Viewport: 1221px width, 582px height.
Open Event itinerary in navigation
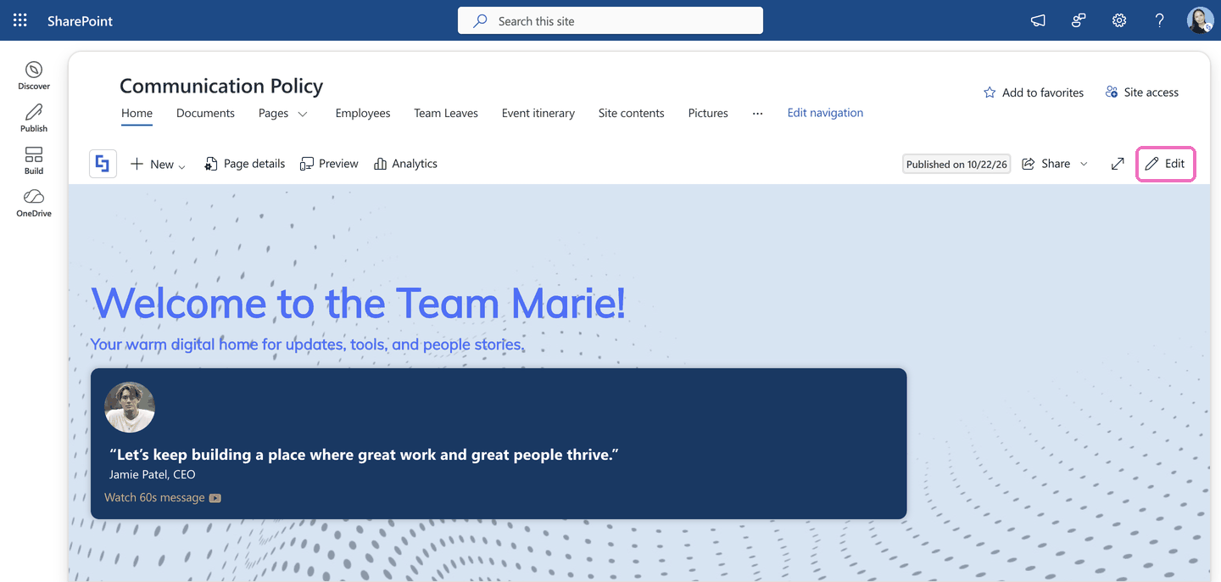538,113
